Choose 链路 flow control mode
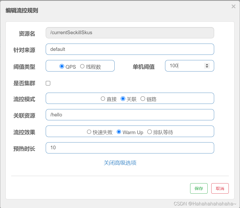Viewport: 240px width, 208px height. pyautogui.click(x=143, y=98)
